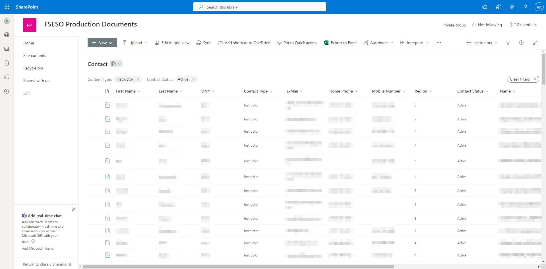Add a shortcut to OneDrive
Viewport: 546px width, 269px height.
[x=244, y=43]
